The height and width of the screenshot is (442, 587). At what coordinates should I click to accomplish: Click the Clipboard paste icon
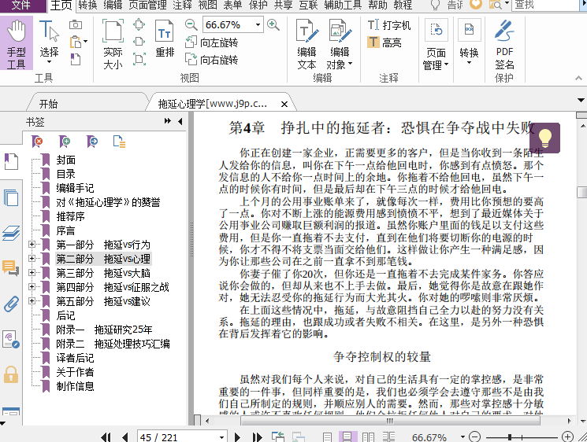pyautogui.click(x=76, y=42)
